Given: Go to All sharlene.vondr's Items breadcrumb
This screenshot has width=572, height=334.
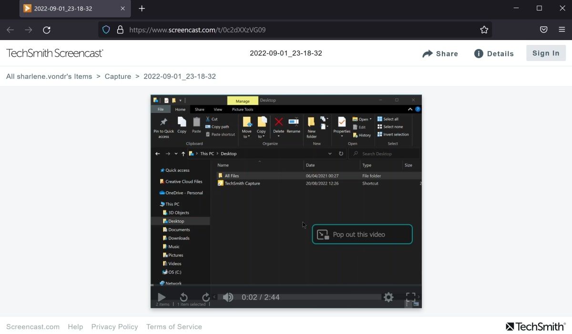Looking at the screenshot, I should click(49, 76).
